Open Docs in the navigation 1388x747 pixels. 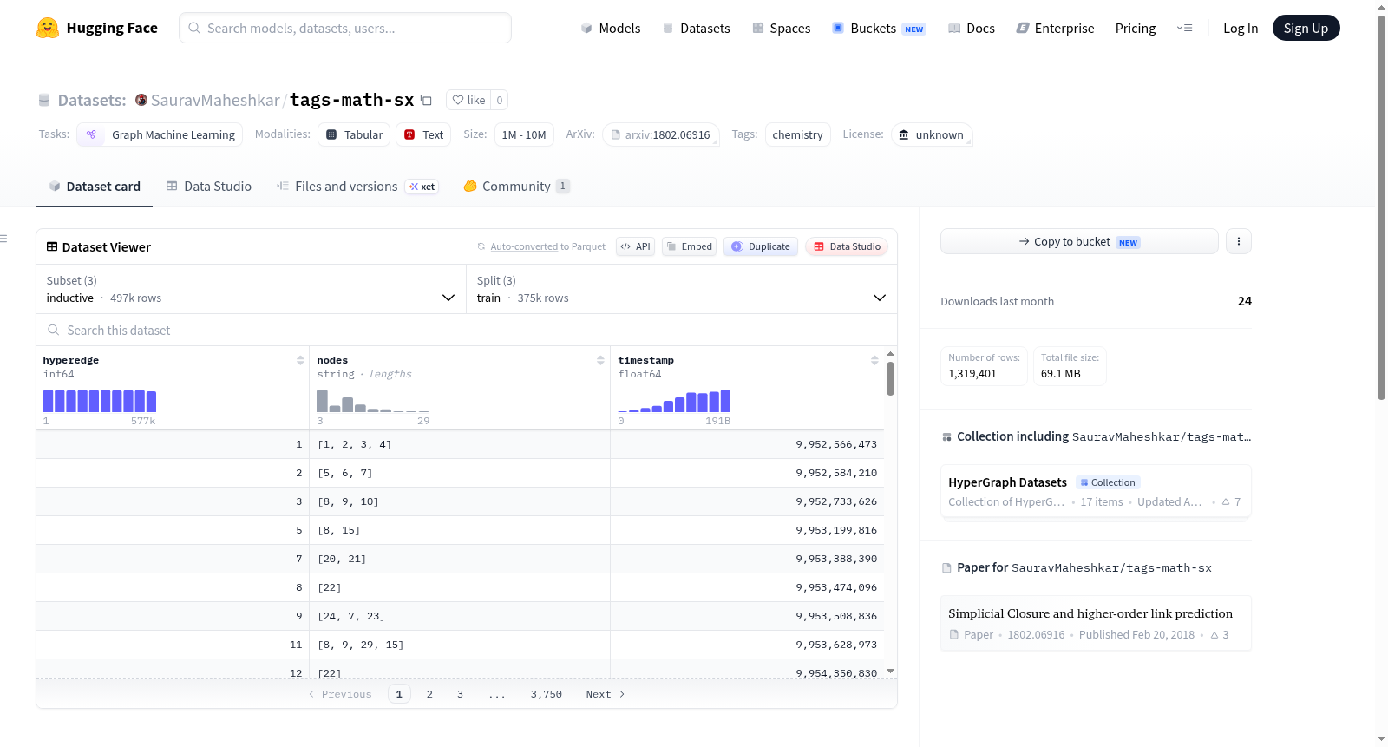[972, 28]
